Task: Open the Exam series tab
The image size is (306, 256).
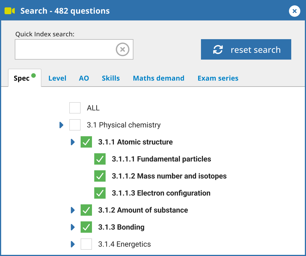Action: tap(218, 78)
